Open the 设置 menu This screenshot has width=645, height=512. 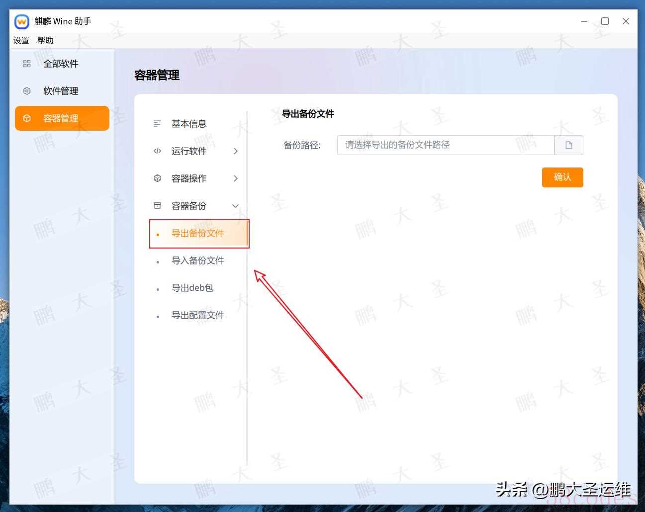point(21,40)
